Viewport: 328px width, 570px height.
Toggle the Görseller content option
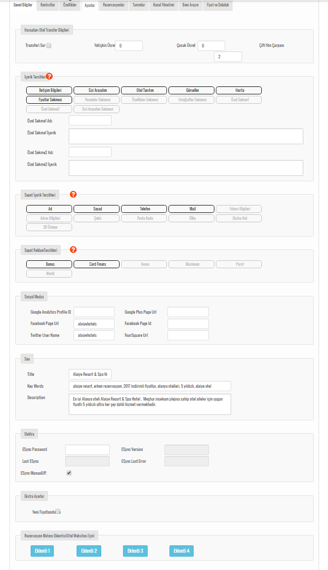click(191, 90)
